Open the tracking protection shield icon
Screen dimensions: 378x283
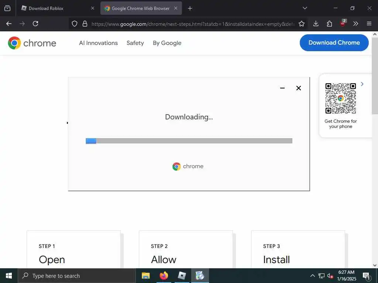point(75,24)
